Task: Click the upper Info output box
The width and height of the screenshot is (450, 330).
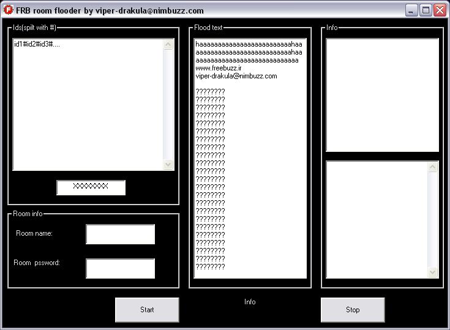Action: point(382,95)
